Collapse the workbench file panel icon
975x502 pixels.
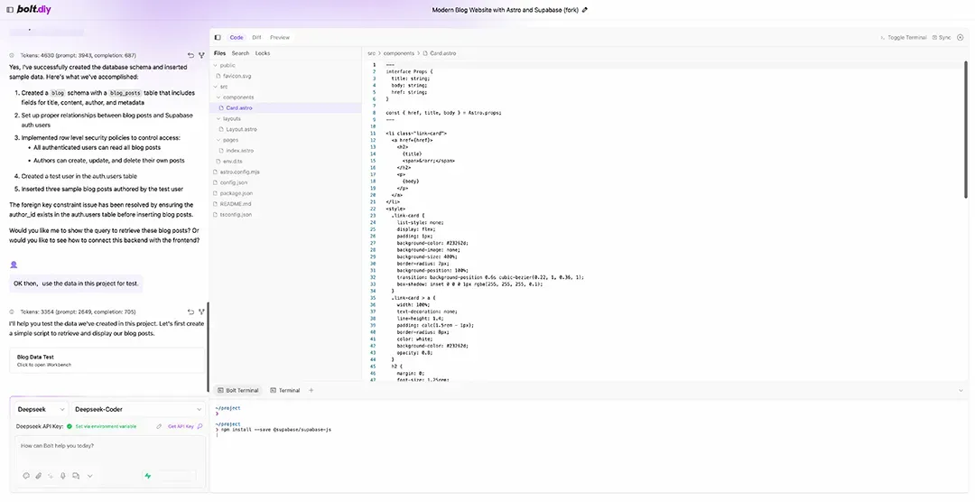218,37
